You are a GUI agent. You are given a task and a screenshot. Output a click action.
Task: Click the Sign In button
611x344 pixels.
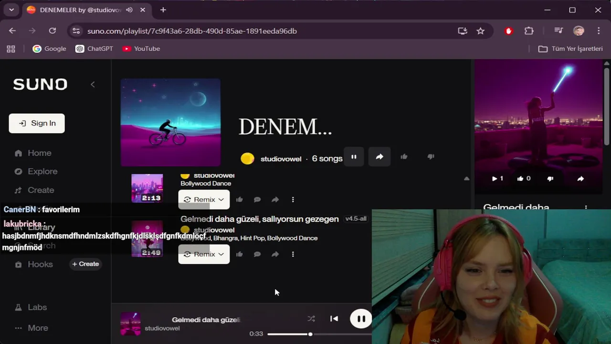point(37,123)
